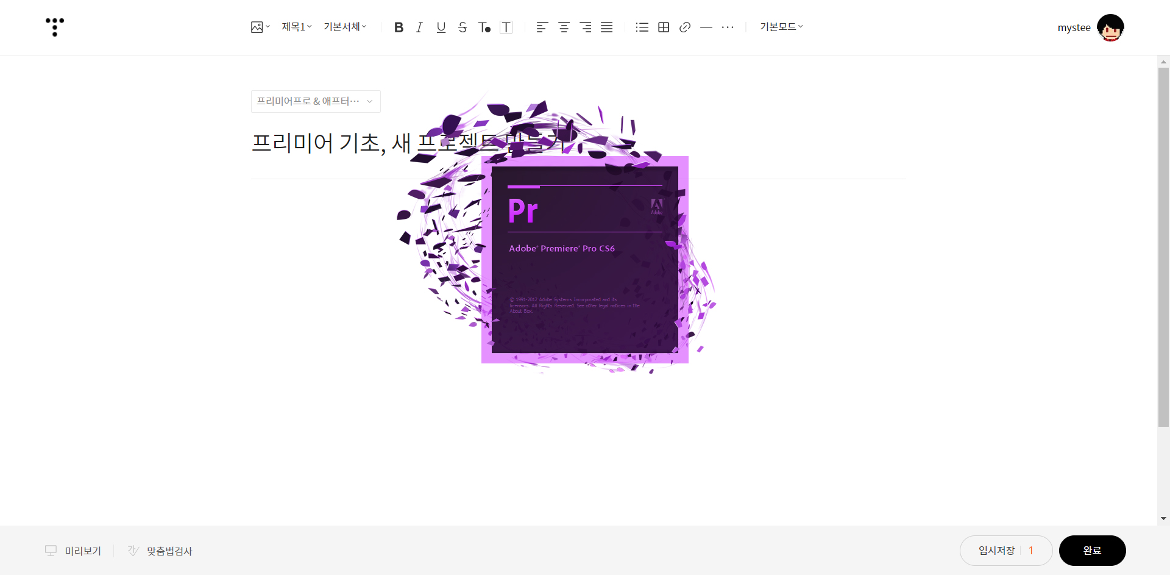
Task: Insert a hyperlink
Action: tap(685, 27)
